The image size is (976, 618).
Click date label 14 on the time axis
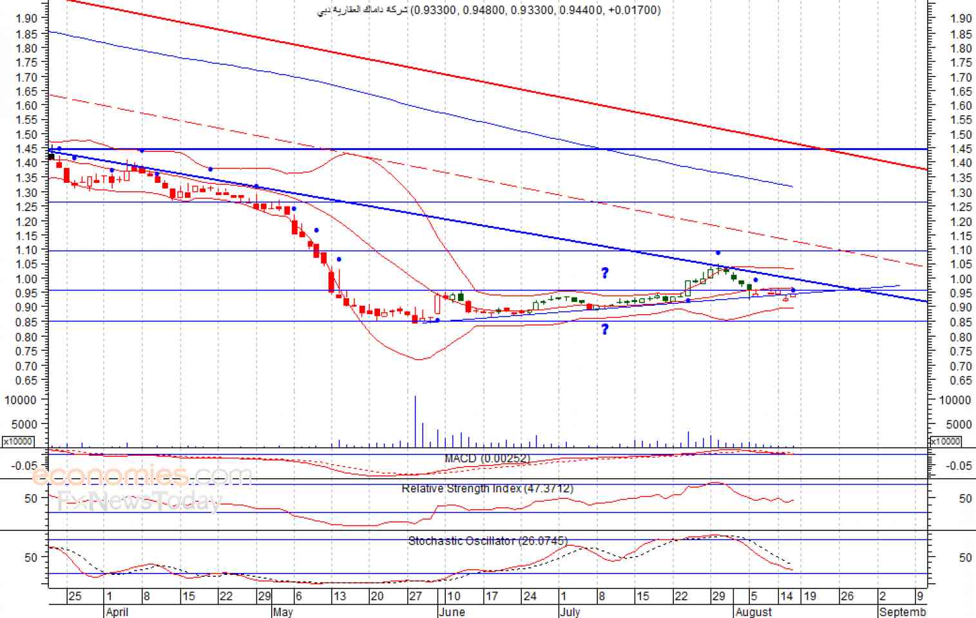pyautogui.click(x=786, y=596)
